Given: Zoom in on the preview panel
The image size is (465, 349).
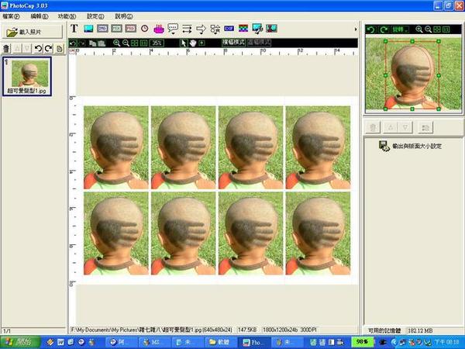Looking at the screenshot, I should (418, 29).
